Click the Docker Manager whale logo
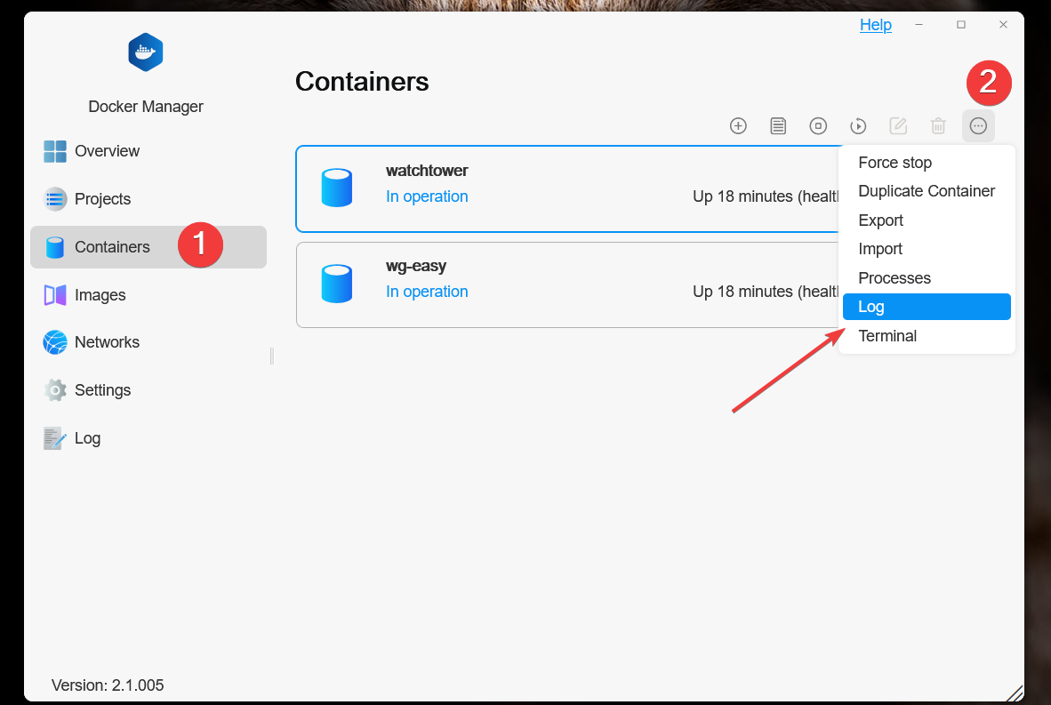The width and height of the screenshot is (1051, 705). click(x=146, y=52)
